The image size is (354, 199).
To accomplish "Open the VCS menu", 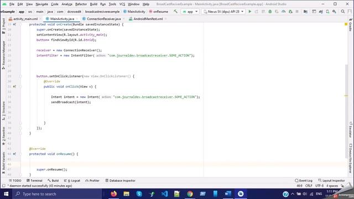I will (x=122, y=4).
